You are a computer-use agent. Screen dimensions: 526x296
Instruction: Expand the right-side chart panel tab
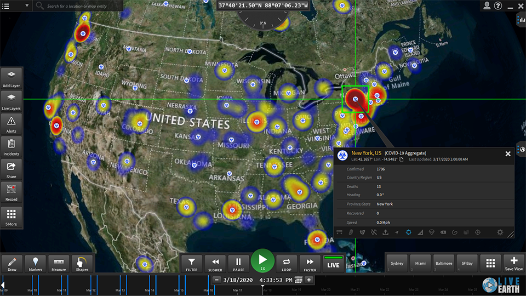[x=522, y=20]
